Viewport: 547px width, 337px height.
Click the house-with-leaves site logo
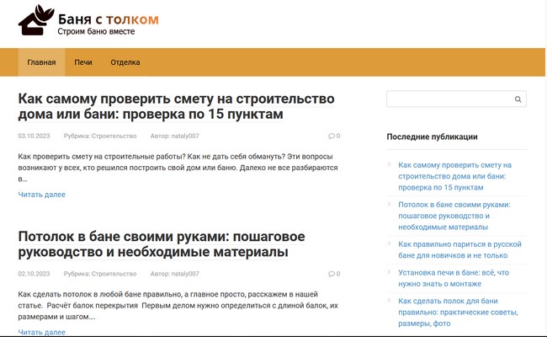[x=36, y=20]
